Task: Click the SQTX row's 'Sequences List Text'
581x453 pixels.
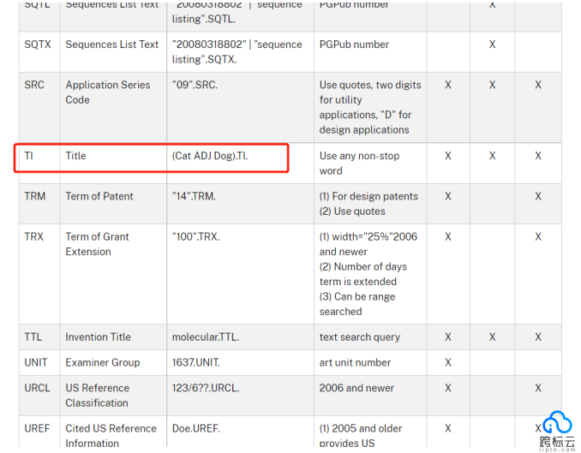Action: (x=112, y=45)
